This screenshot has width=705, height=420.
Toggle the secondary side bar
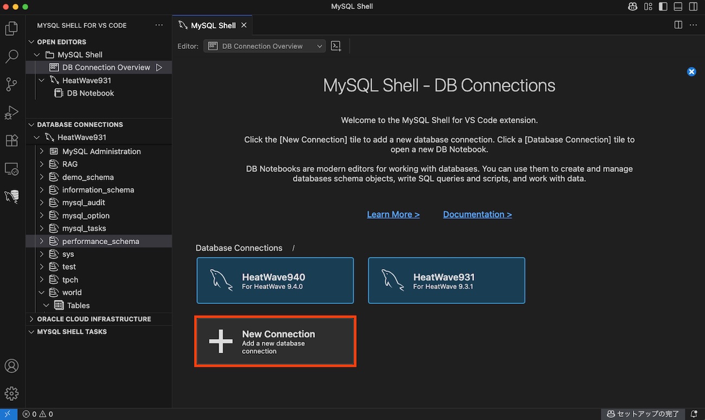[693, 7]
